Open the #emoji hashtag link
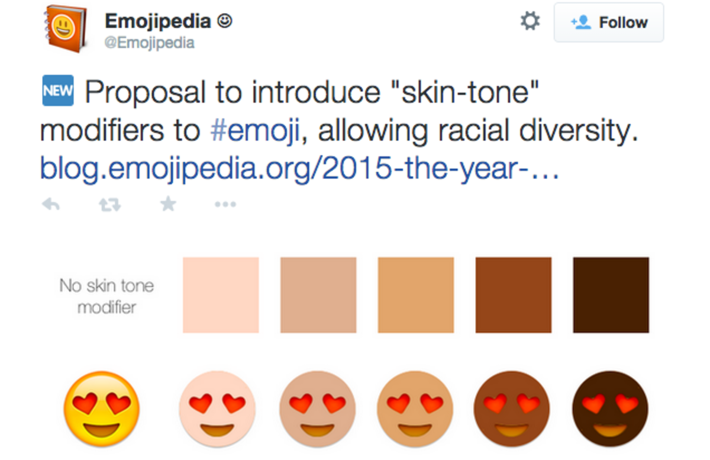 point(256,131)
